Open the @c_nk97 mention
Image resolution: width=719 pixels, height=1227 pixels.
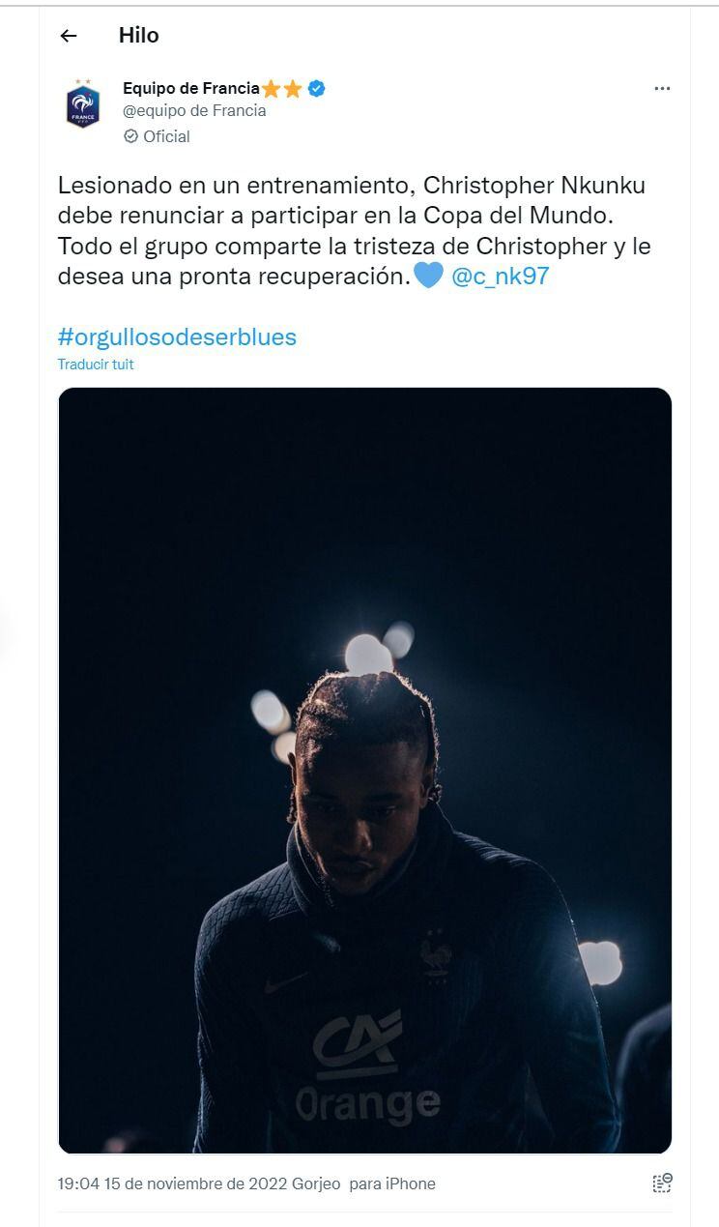[x=501, y=276]
